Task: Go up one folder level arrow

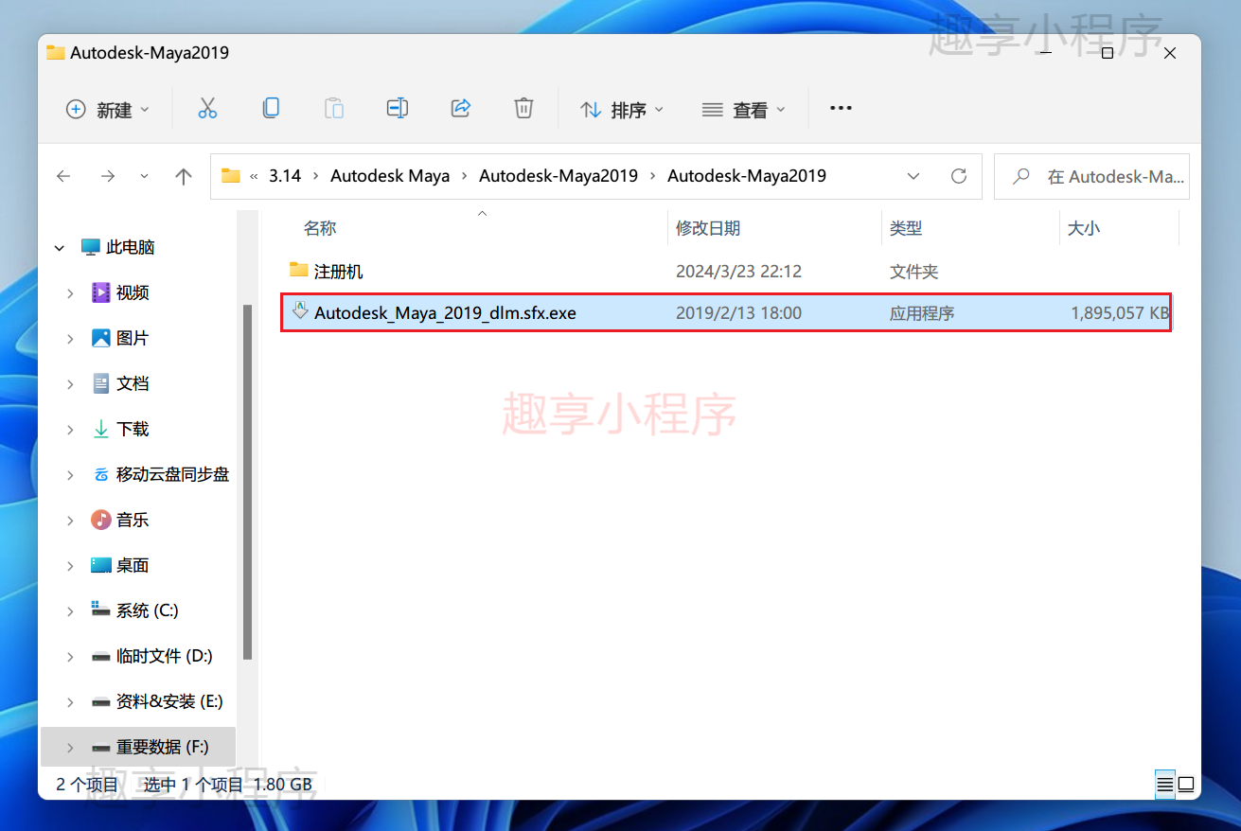Action: pos(184,176)
